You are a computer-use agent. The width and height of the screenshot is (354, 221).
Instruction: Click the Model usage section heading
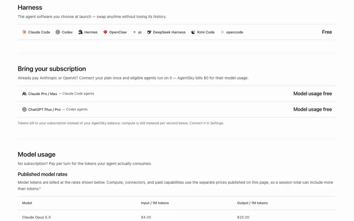click(37, 154)
